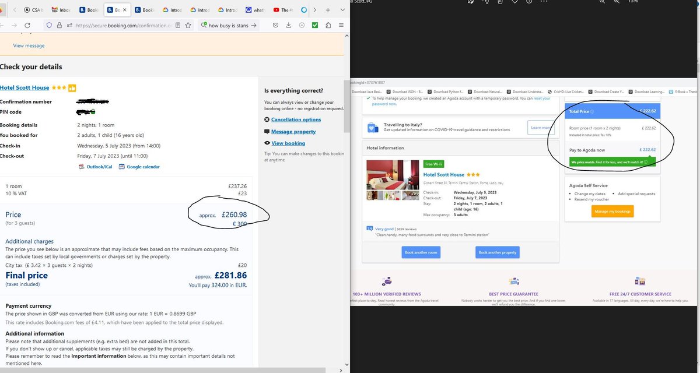Click thumbs-up badge next to Hotel Scott House

click(x=73, y=88)
